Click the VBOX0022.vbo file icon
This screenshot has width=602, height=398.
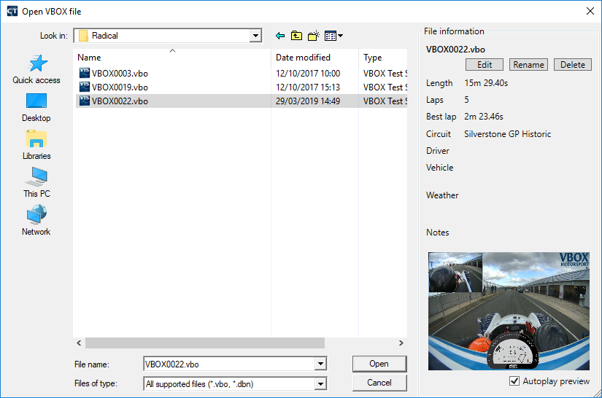85,101
